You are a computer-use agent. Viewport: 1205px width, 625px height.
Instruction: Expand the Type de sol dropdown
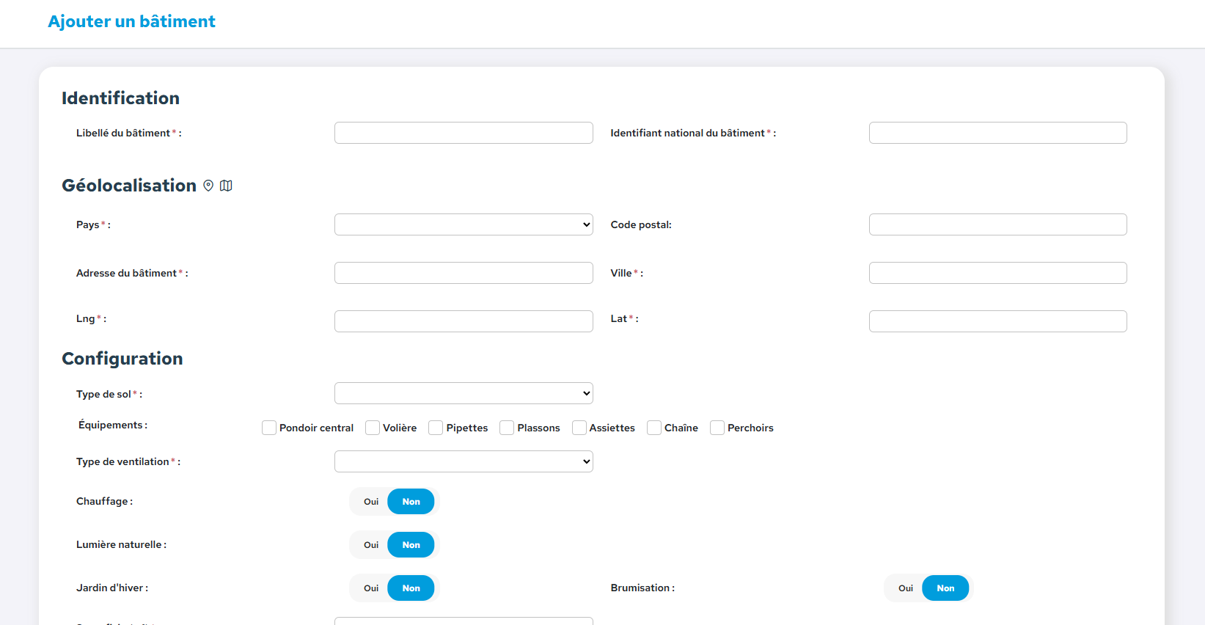[464, 393]
